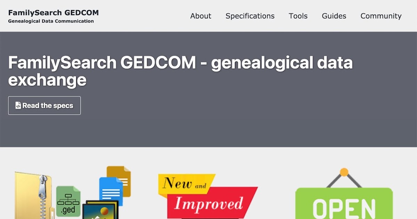Image resolution: width=417 pixels, height=219 pixels.
Task: Visit the Community page
Action: point(381,16)
